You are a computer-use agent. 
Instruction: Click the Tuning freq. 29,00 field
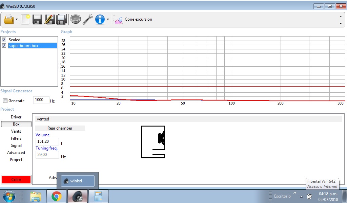coord(47,155)
